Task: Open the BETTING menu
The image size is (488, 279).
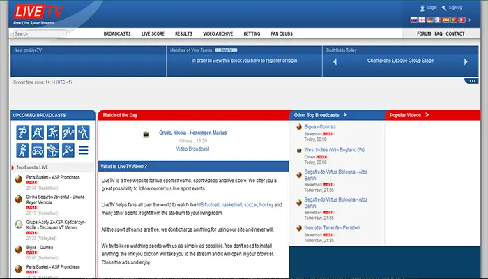Action: pyautogui.click(x=252, y=33)
